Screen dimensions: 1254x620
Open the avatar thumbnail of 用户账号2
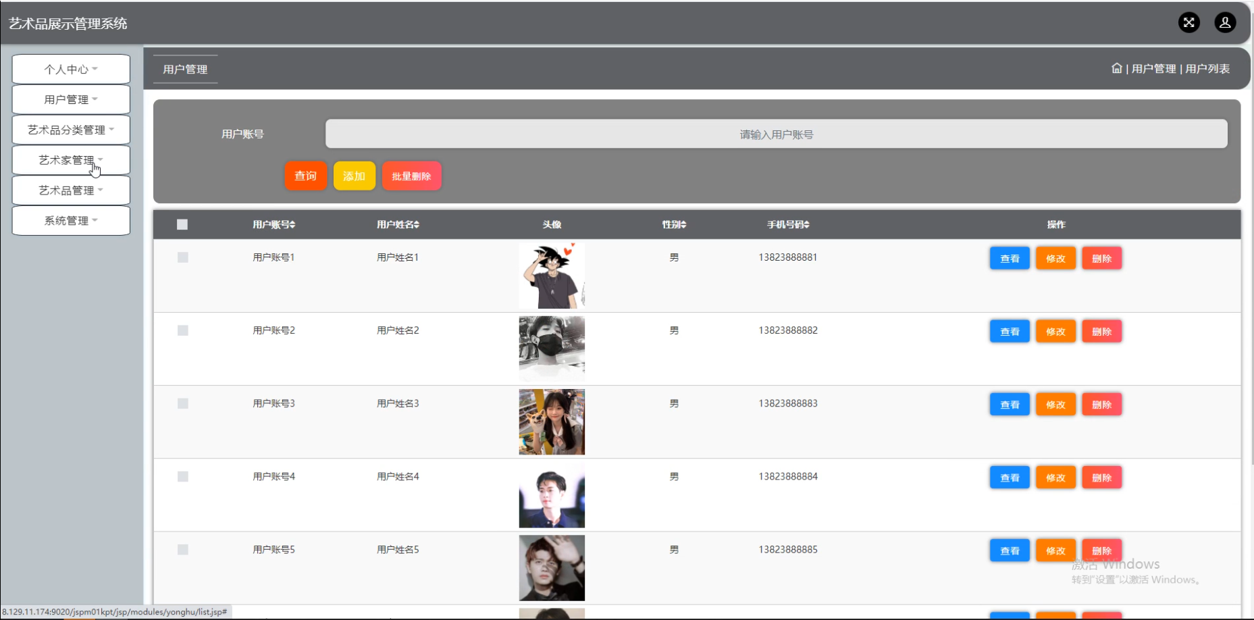pos(552,348)
